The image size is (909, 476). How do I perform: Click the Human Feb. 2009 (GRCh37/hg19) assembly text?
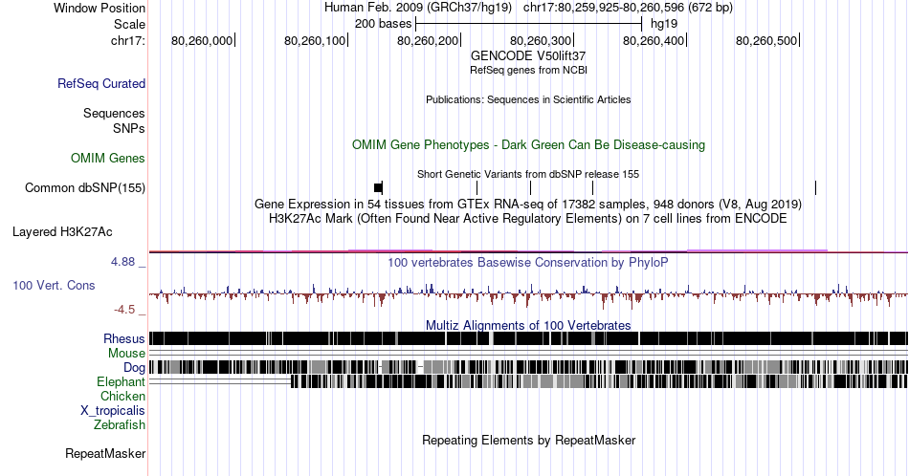[418, 8]
